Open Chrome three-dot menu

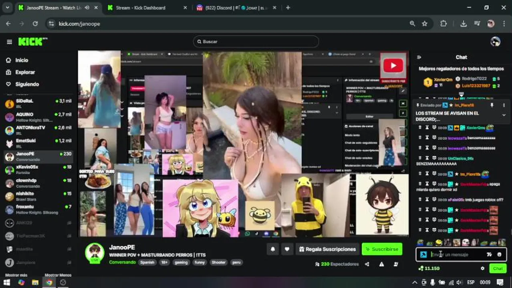click(504, 24)
